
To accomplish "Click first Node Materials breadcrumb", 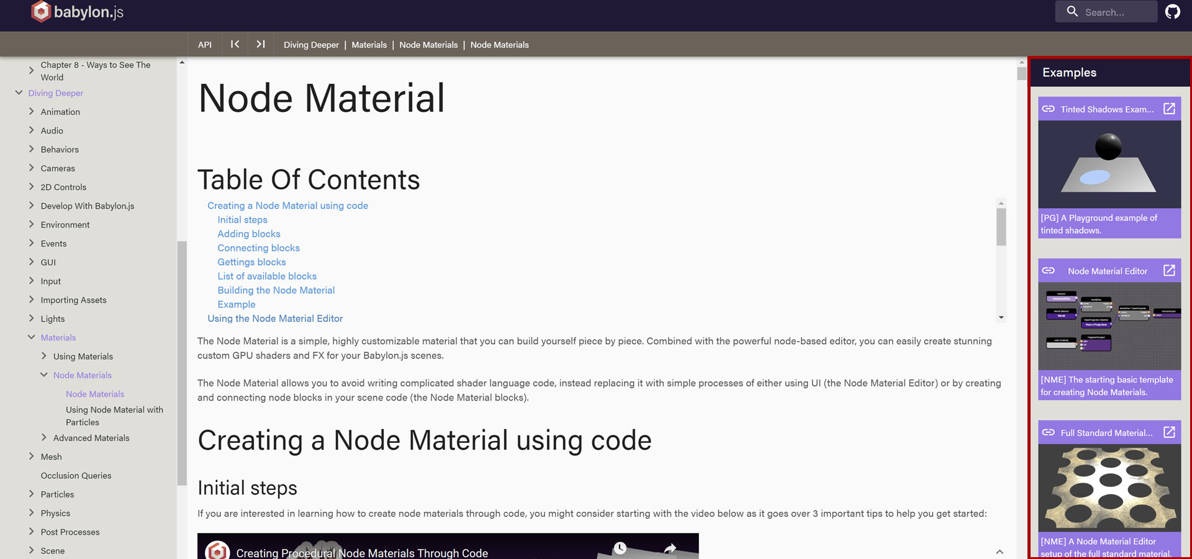I will 428,45.
